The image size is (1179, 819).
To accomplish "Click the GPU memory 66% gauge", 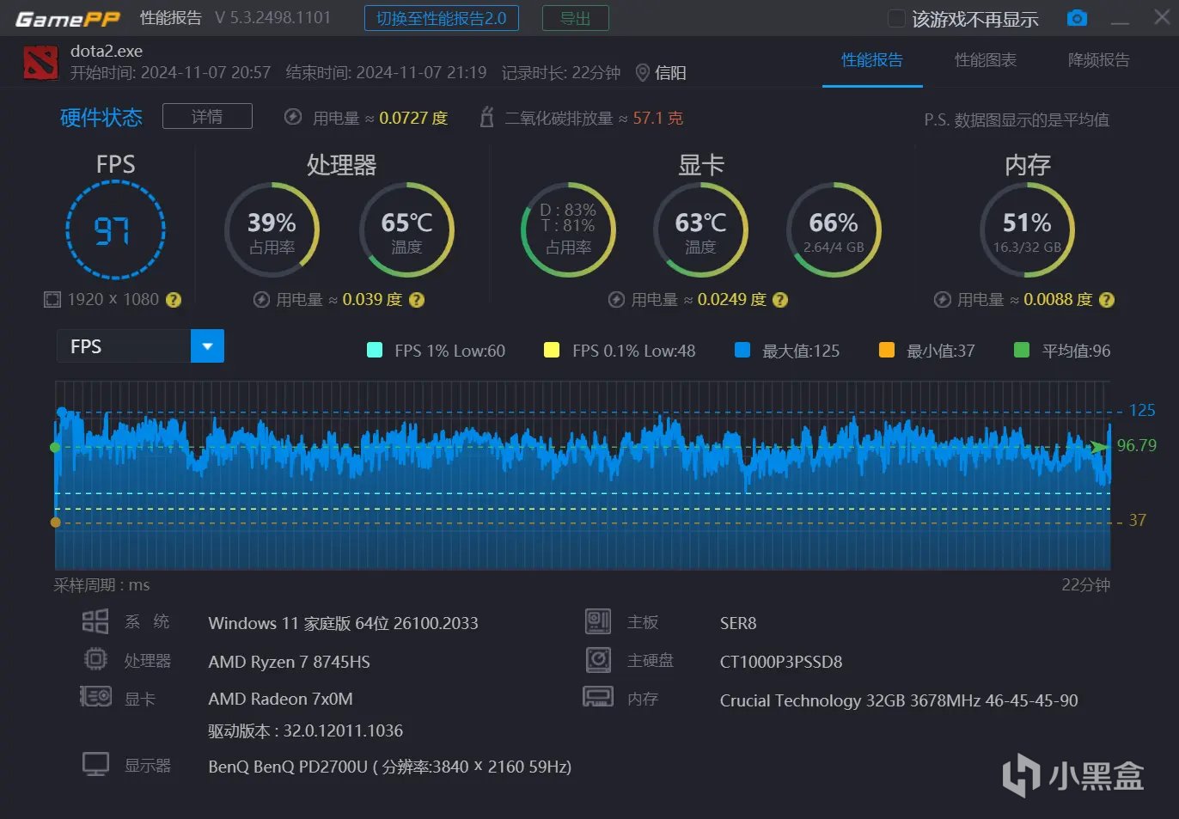I will pos(834,229).
